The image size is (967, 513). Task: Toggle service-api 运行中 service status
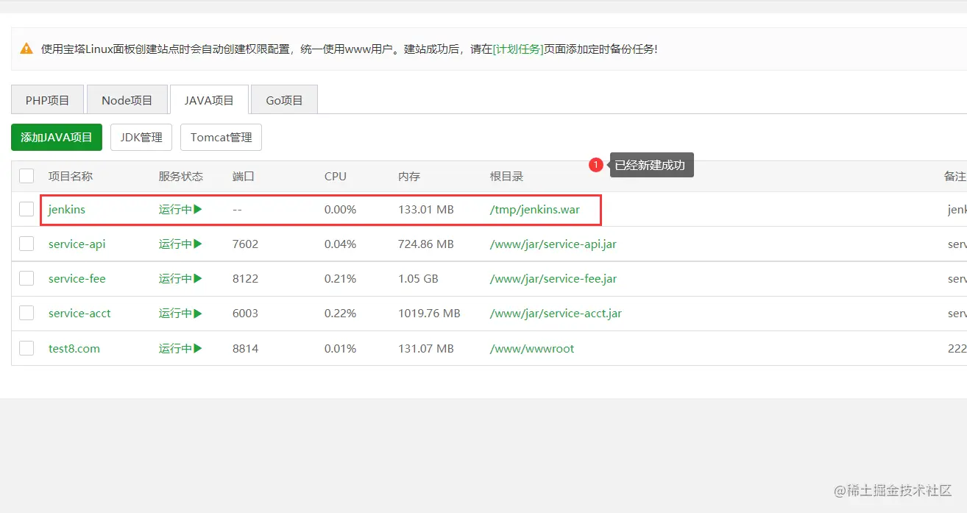click(180, 244)
